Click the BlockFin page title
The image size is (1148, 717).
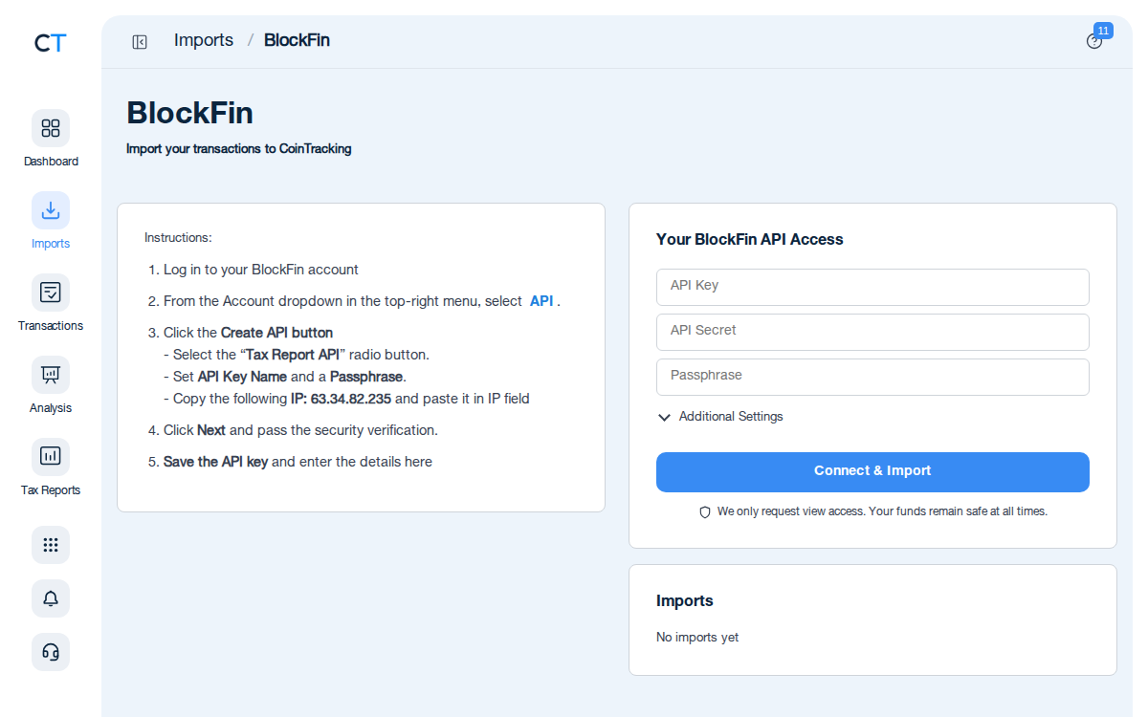point(190,113)
